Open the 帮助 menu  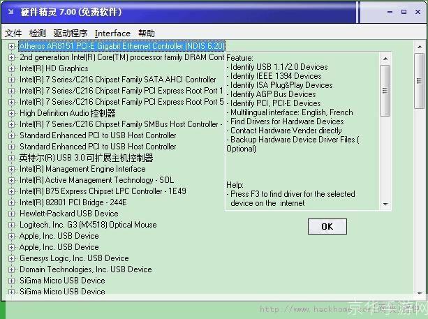click(147, 34)
